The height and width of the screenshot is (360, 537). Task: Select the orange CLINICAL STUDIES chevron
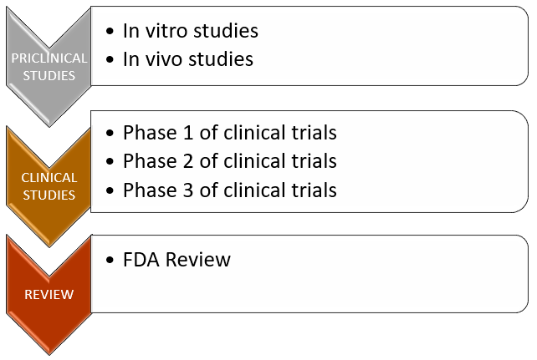click(x=49, y=185)
